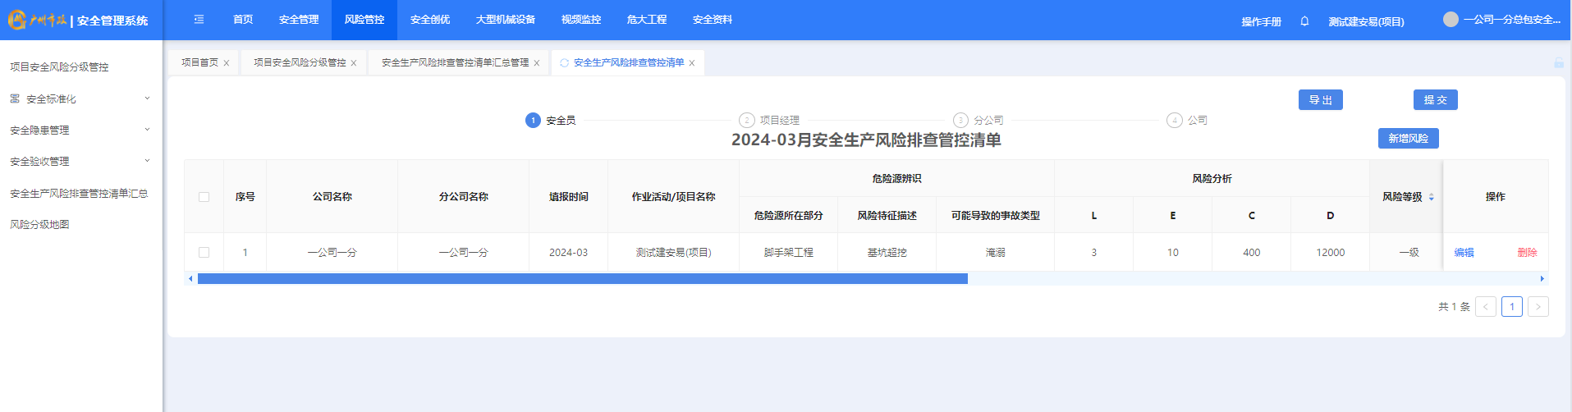Switch to the 大型机械设备 menu
This screenshot has width=1572, height=412.
505,20
